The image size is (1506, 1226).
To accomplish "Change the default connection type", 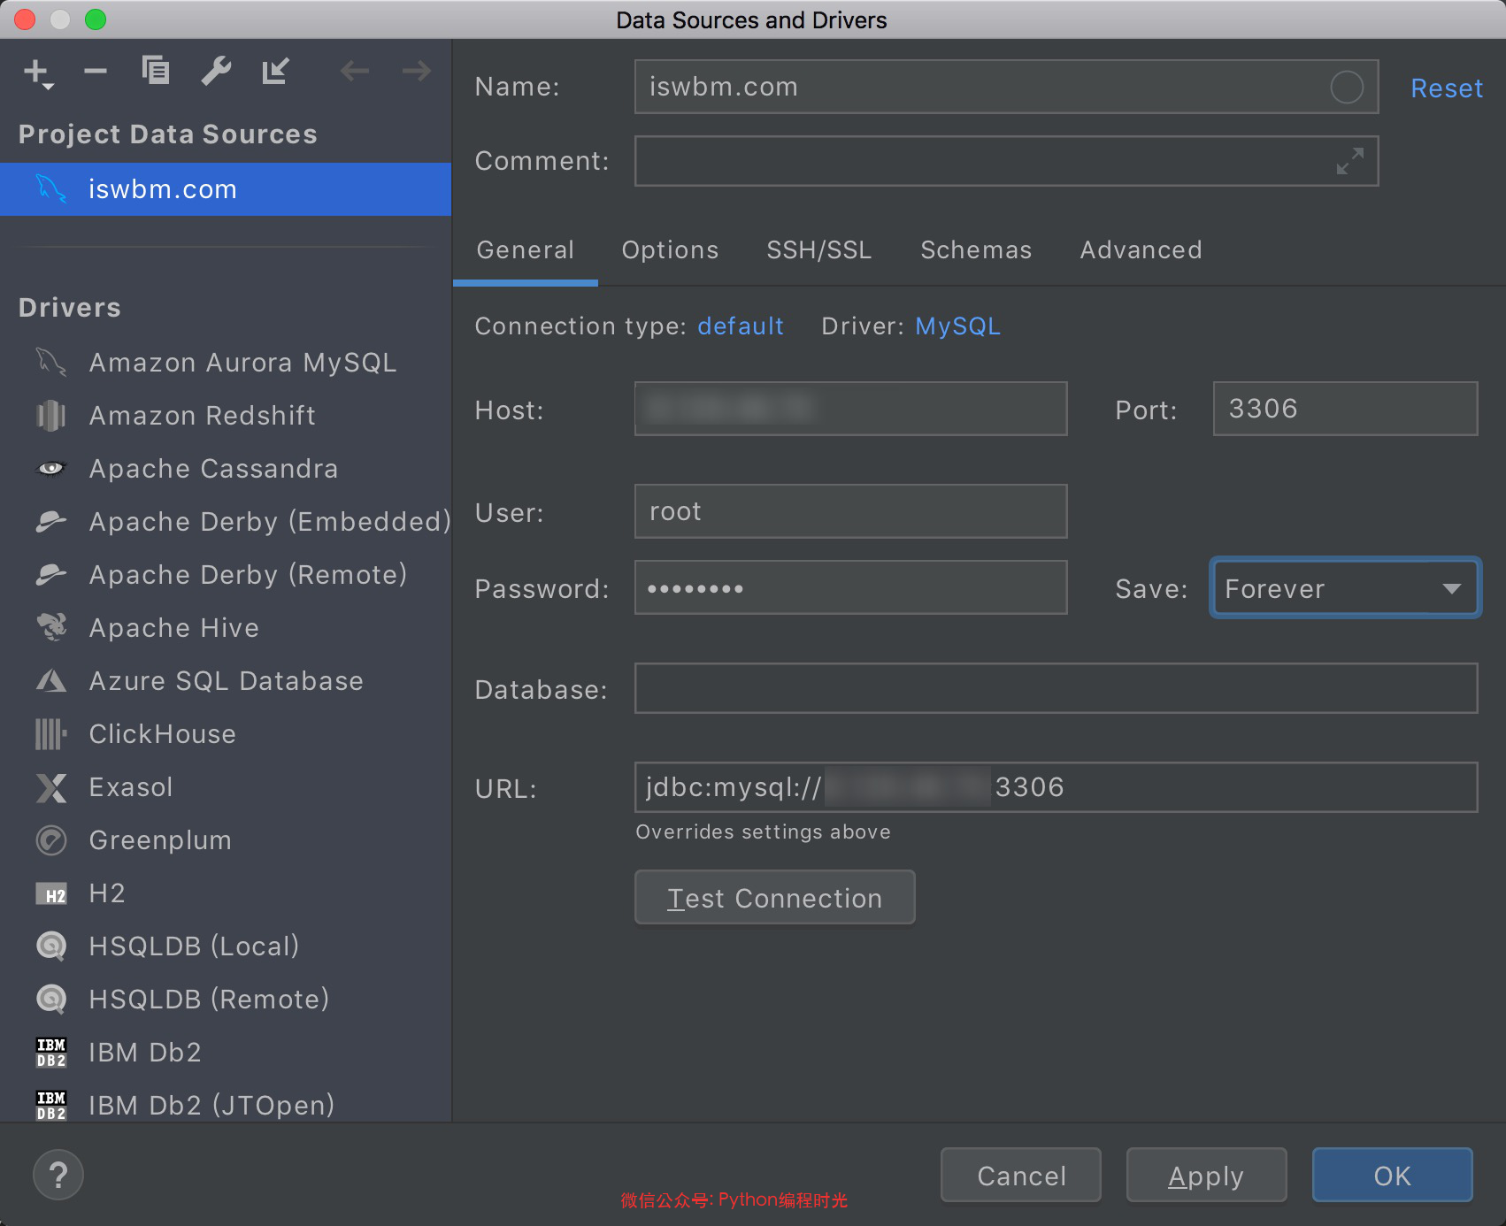I will coord(740,326).
